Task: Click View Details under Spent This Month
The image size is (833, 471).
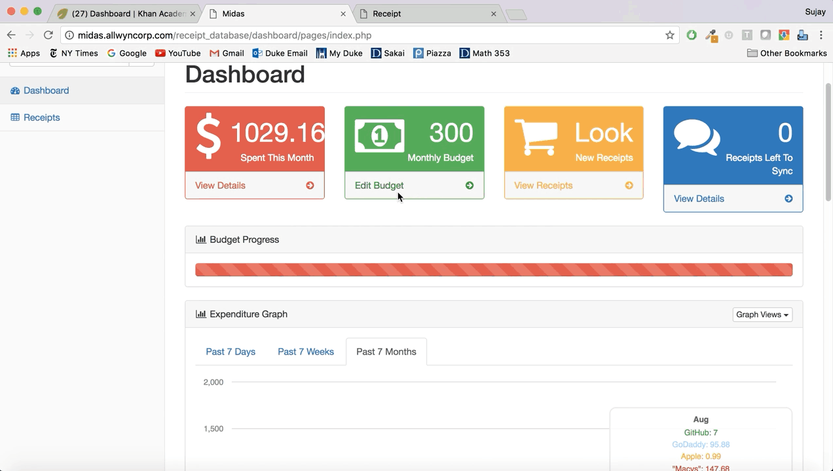Action: pyautogui.click(x=220, y=185)
